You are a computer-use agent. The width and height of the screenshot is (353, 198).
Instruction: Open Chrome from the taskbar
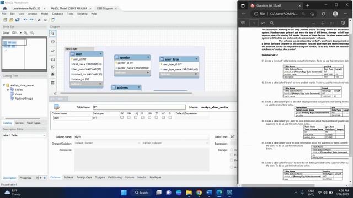[x=199, y=193]
